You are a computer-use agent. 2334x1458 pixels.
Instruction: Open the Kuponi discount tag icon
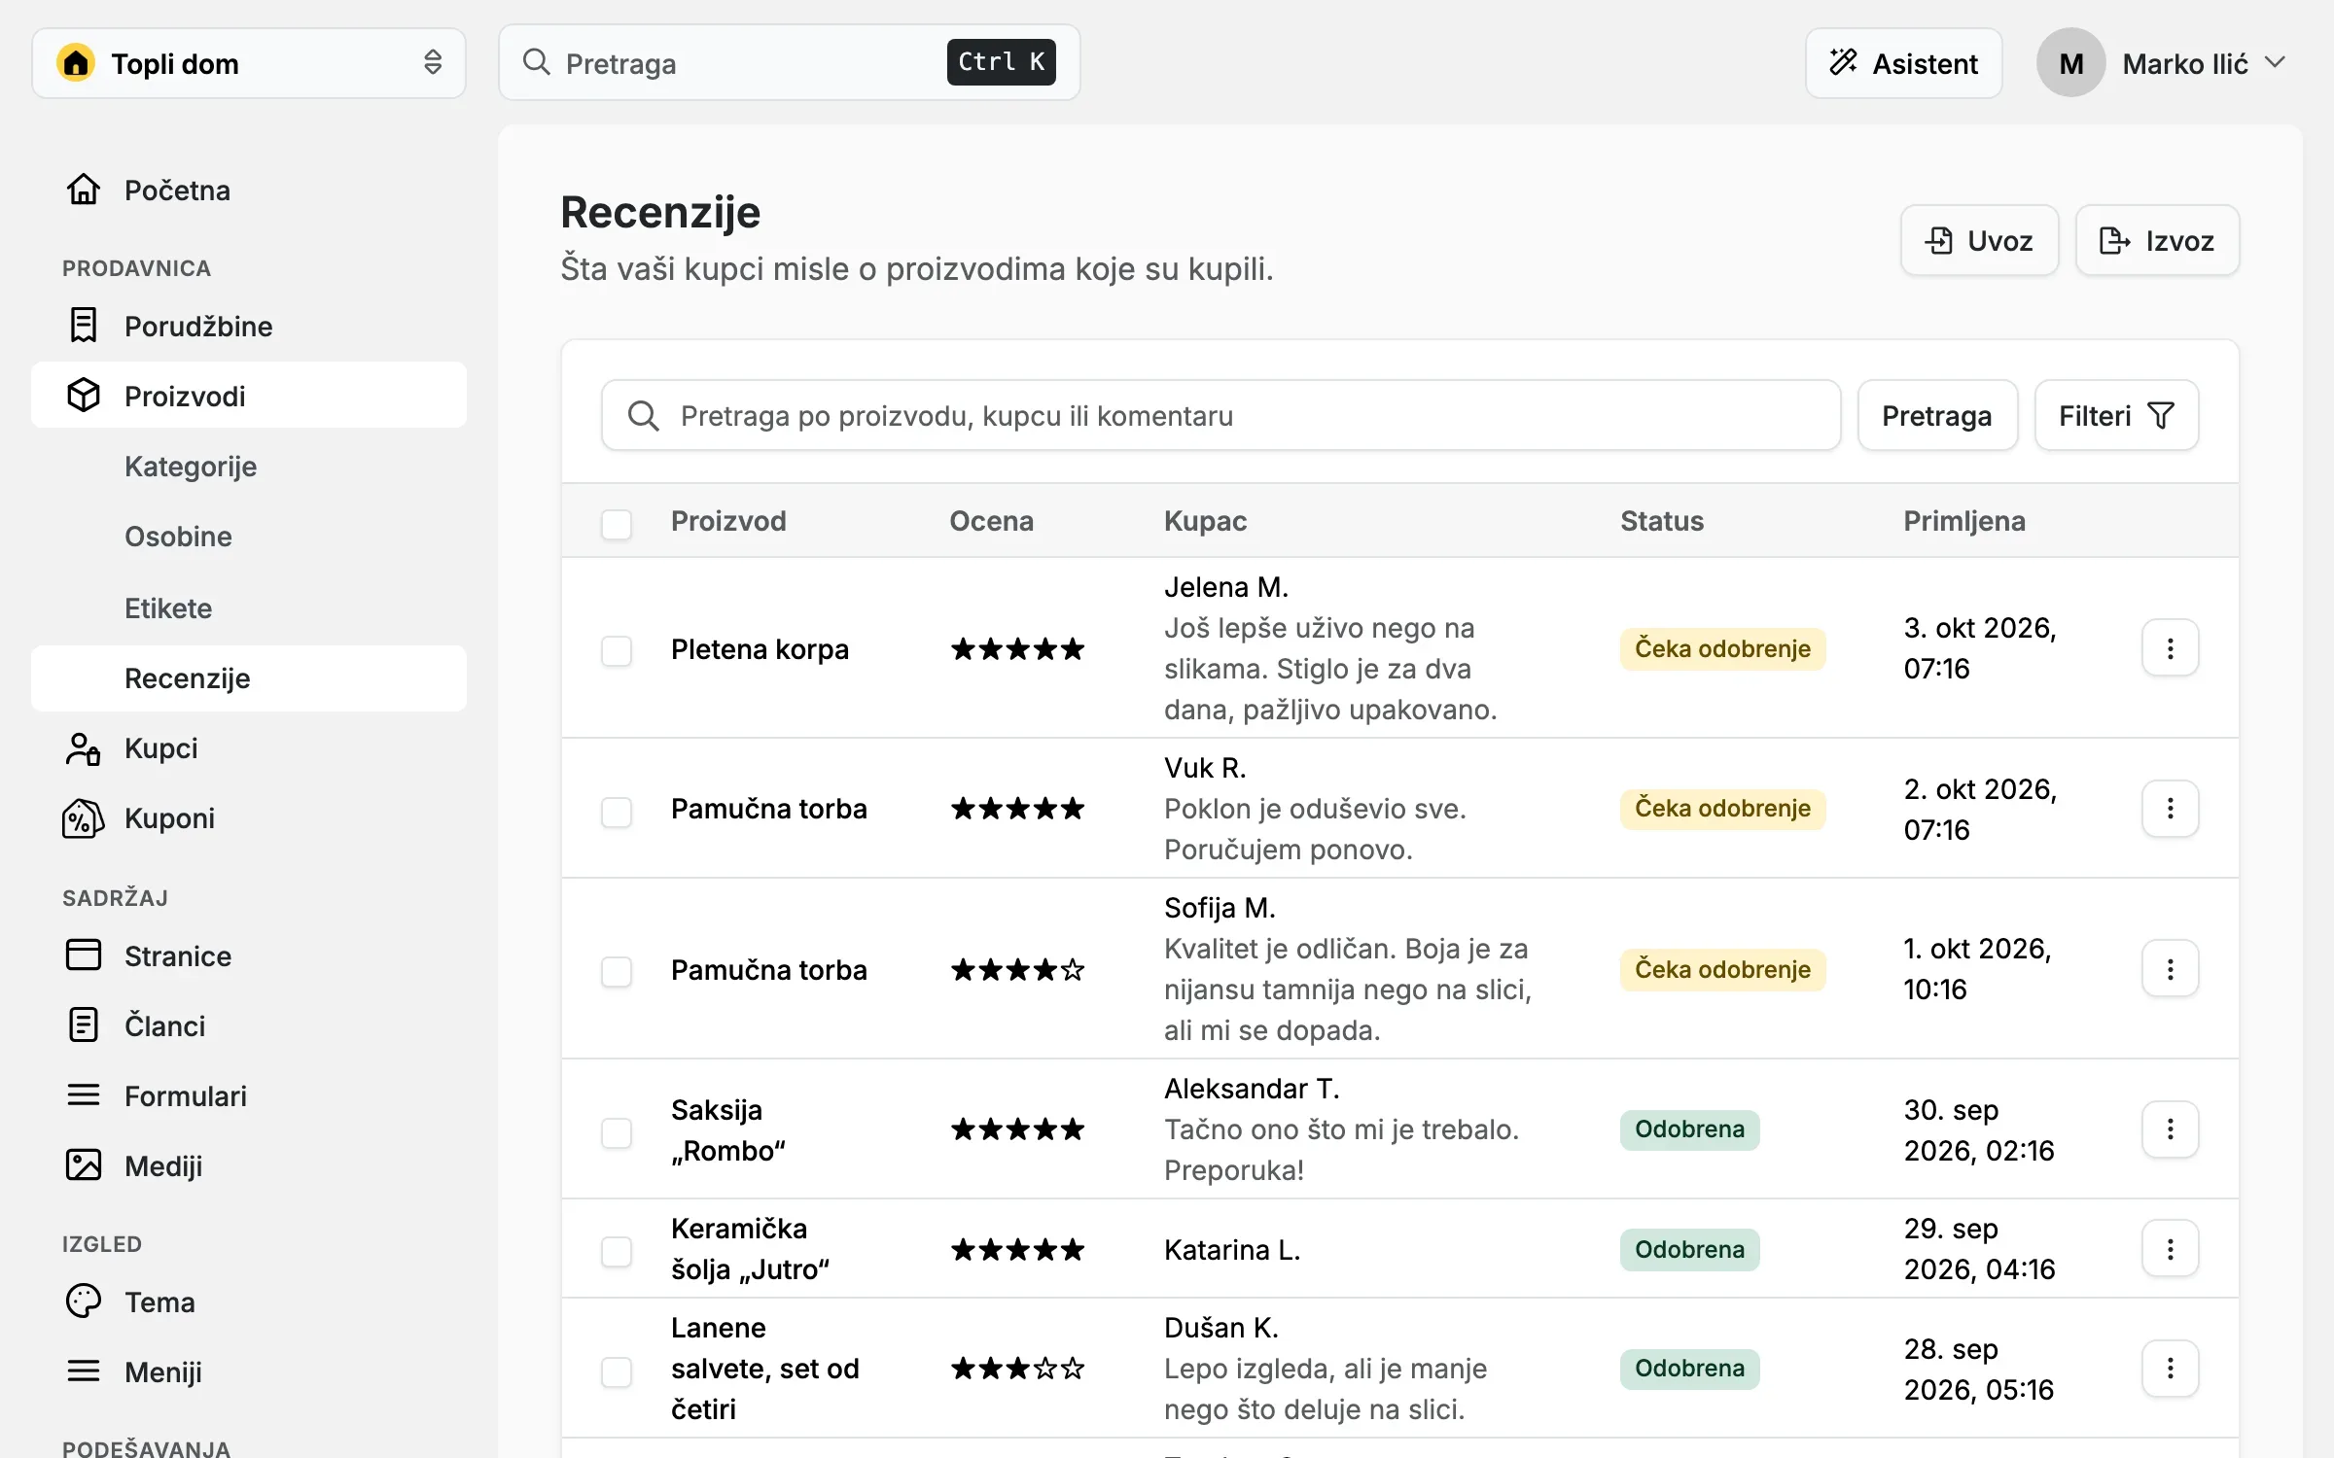coord(84,818)
